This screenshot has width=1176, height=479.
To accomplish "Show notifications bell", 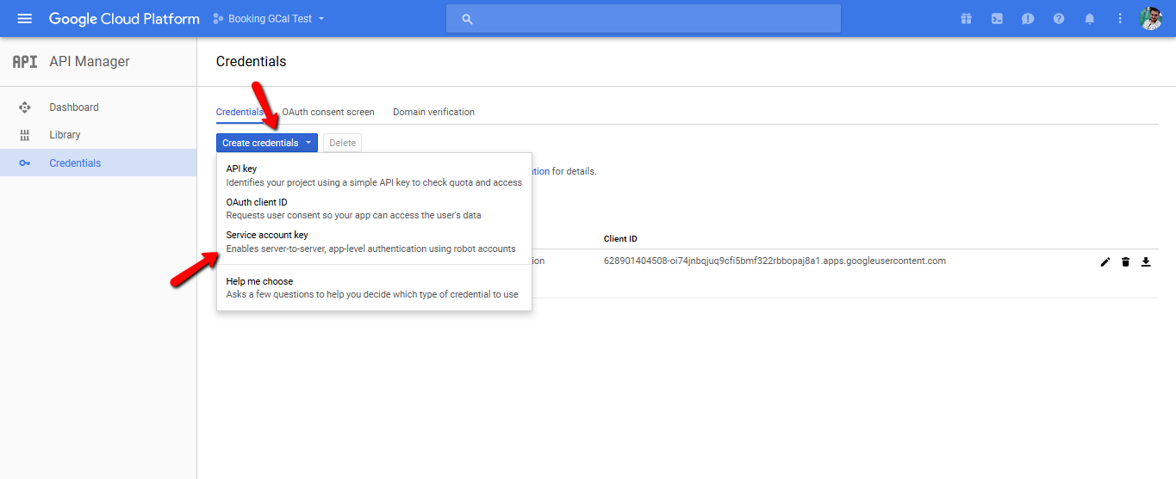I will click(1090, 18).
